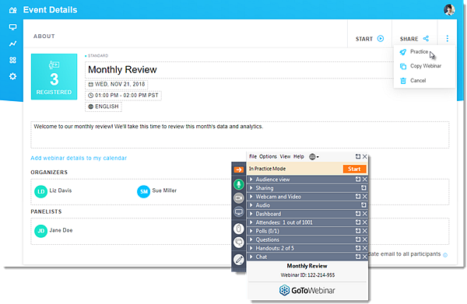The height and width of the screenshot is (304, 467).
Task: Click the orange Start button in practice mode
Action: coord(354,169)
